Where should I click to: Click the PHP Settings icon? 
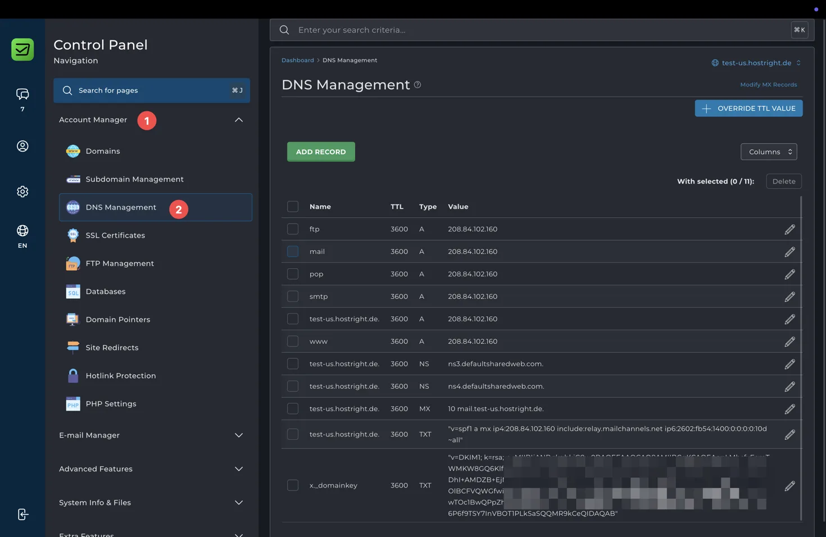point(73,404)
